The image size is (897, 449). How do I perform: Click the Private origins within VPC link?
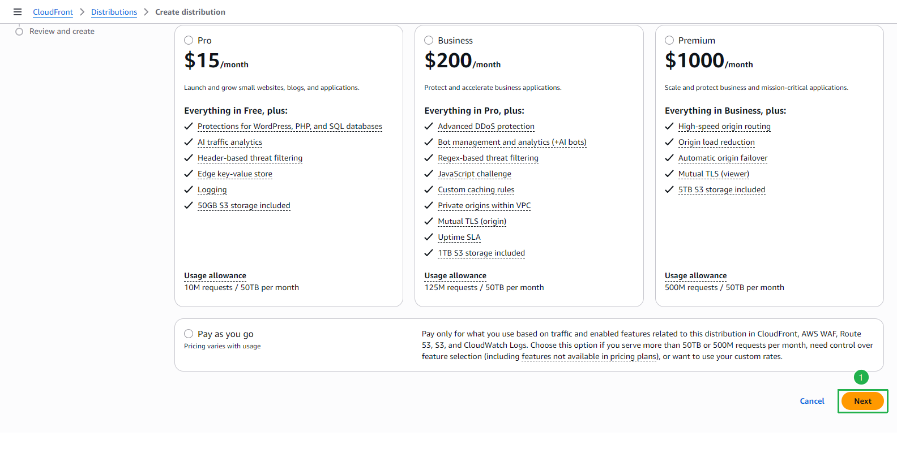pyautogui.click(x=484, y=205)
